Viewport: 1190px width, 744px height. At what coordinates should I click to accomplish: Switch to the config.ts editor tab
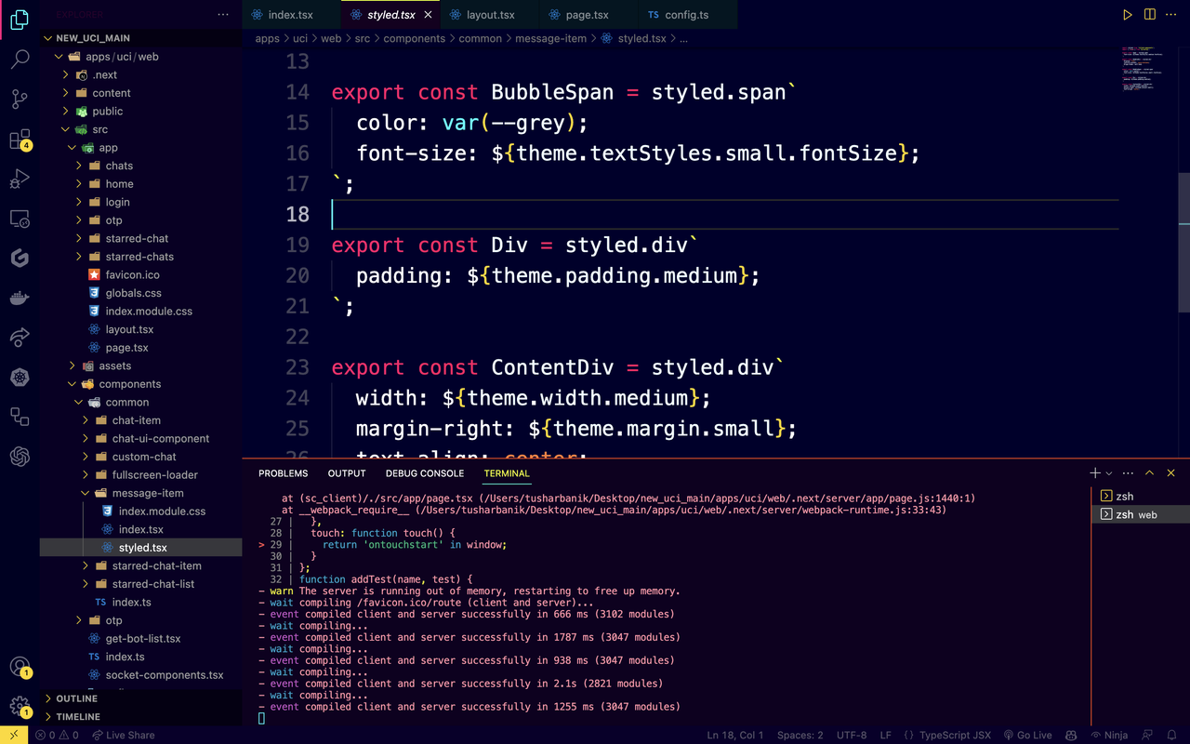687,15
